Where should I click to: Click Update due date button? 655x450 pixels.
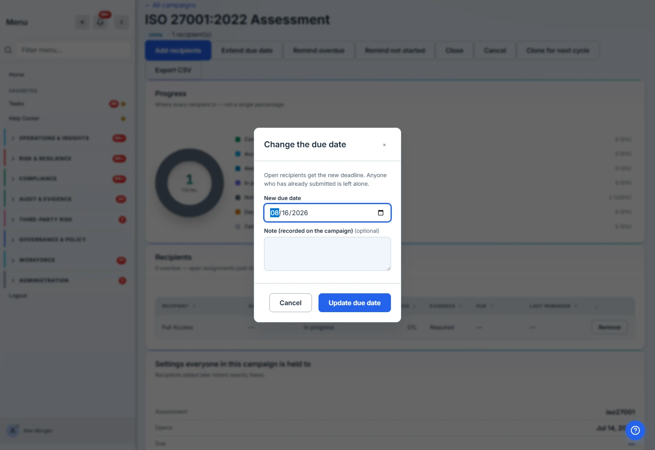point(355,303)
